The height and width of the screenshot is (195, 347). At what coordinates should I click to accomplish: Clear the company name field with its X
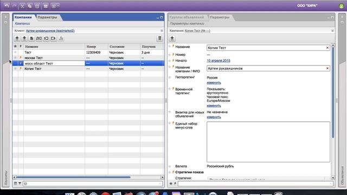click(x=327, y=69)
